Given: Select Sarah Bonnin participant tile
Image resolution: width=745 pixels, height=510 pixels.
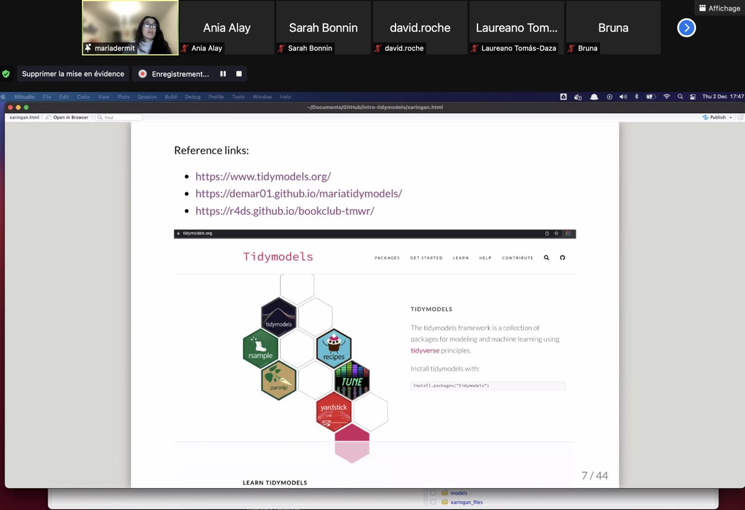Looking at the screenshot, I should click(x=323, y=27).
